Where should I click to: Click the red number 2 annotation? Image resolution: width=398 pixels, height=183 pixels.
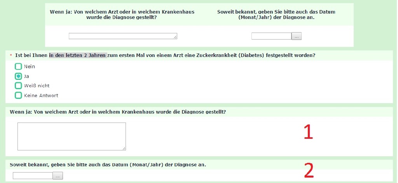308,170
